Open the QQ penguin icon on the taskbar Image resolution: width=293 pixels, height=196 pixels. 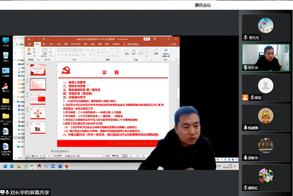(39, 166)
